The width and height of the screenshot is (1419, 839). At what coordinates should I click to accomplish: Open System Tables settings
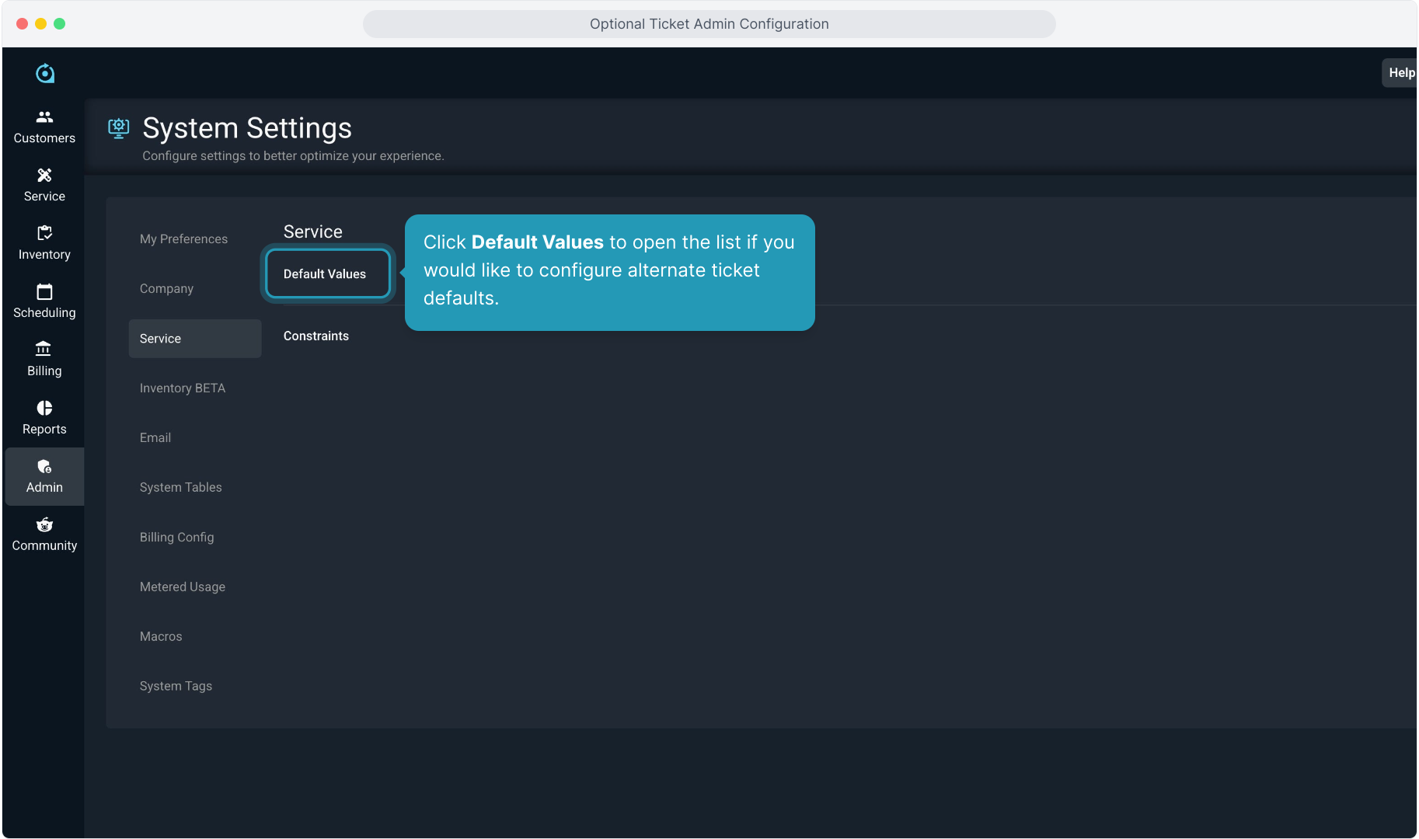[180, 488]
